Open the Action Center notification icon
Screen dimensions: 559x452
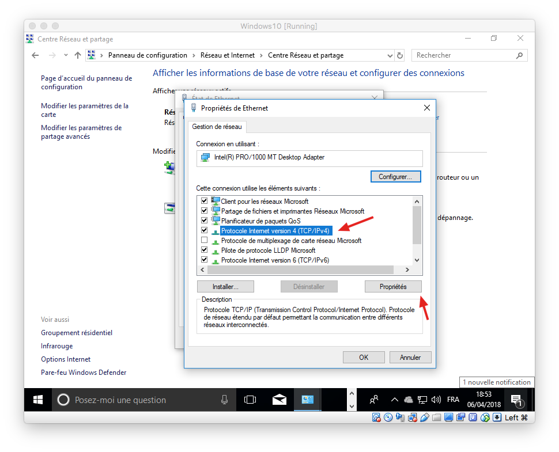pos(517,400)
